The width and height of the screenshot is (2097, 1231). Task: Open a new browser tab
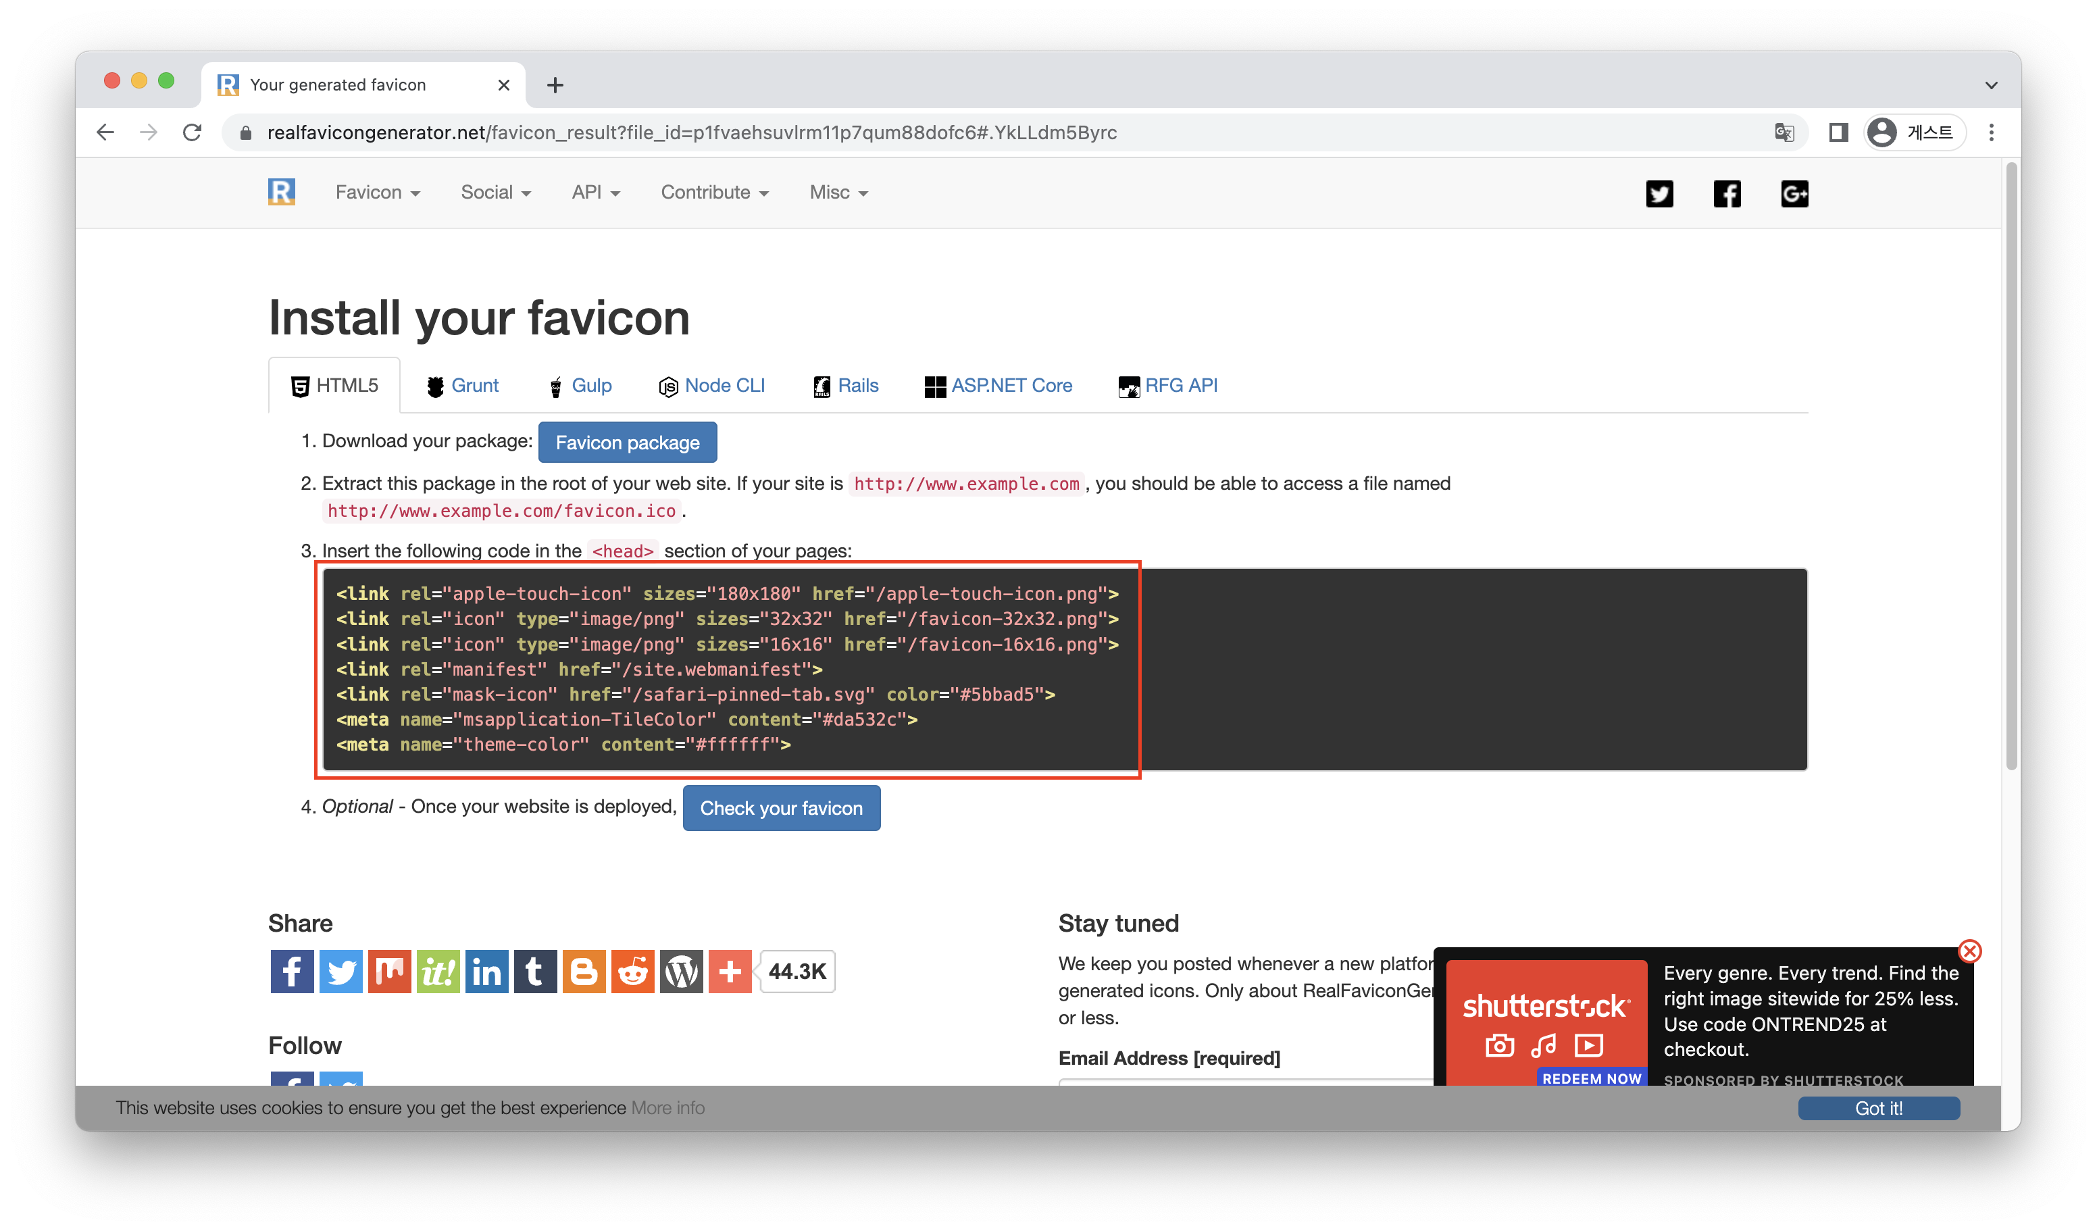pyautogui.click(x=555, y=85)
